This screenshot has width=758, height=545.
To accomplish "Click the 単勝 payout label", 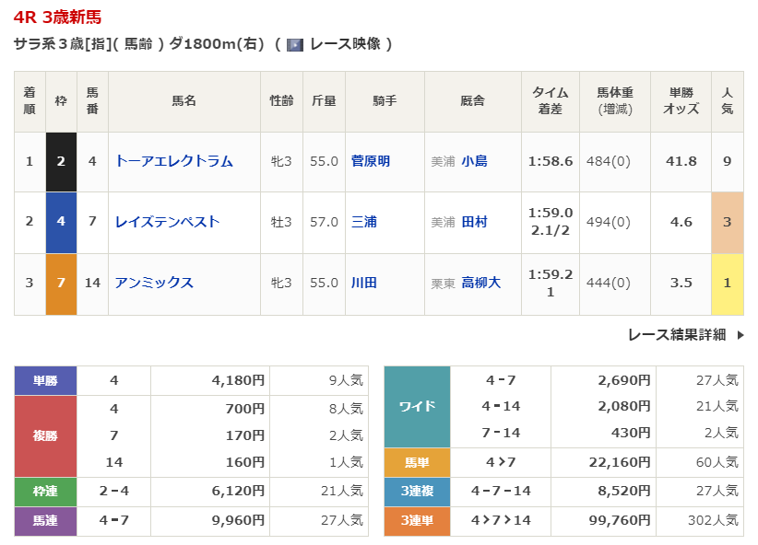I will click(x=45, y=380).
